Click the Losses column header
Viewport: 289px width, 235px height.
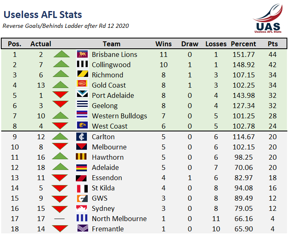coord(216,44)
